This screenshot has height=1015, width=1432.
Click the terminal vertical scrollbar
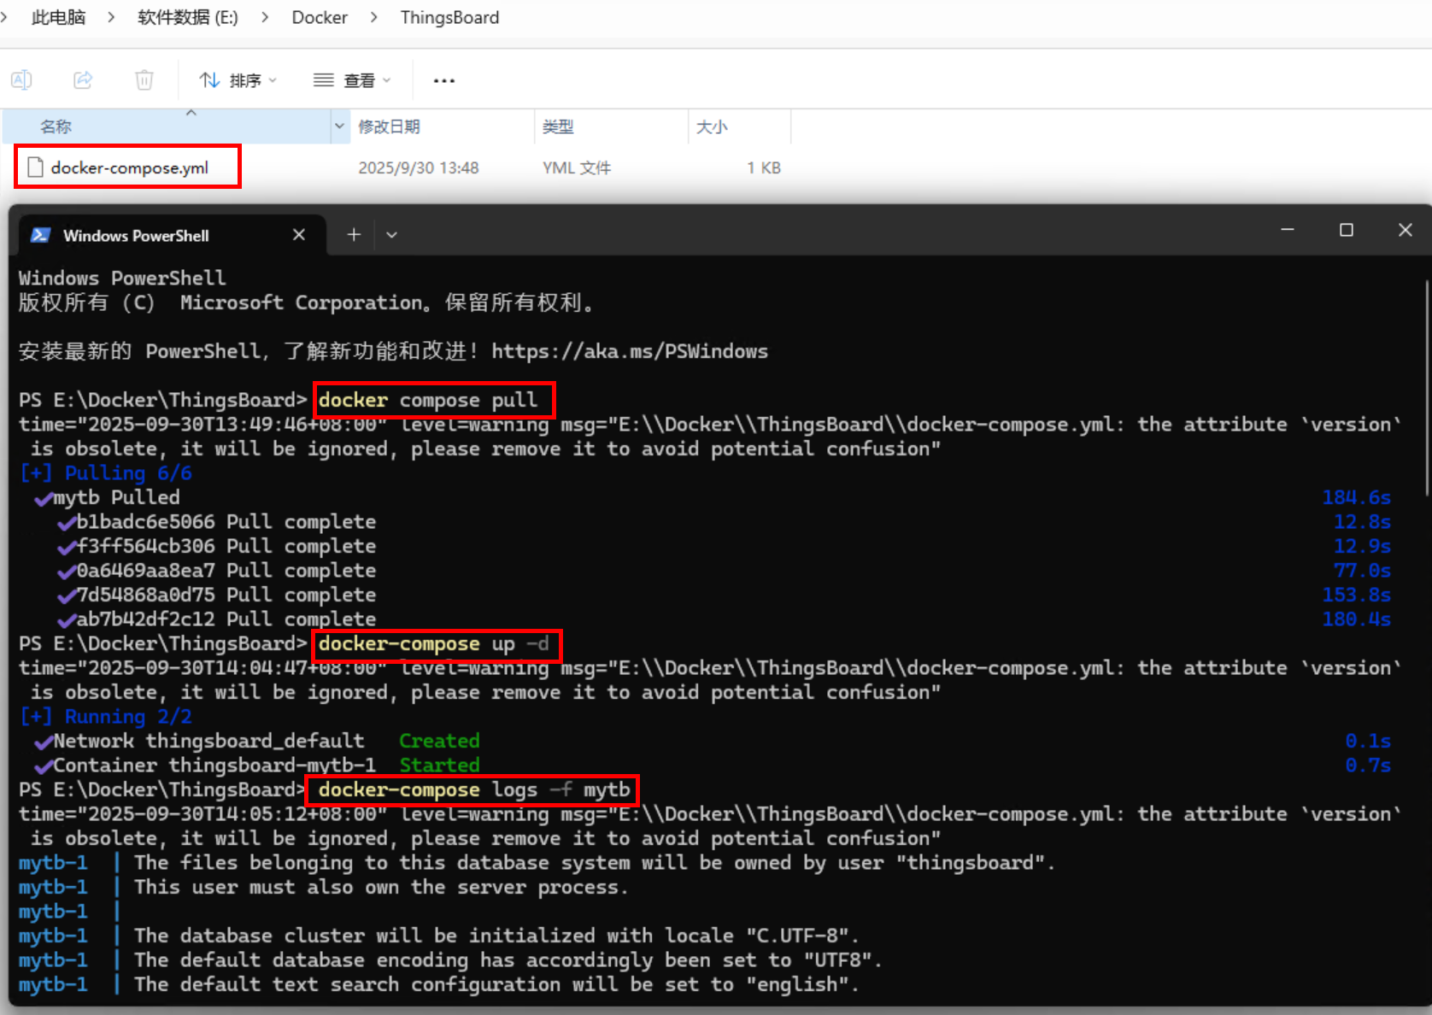click(x=1426, y=389)
